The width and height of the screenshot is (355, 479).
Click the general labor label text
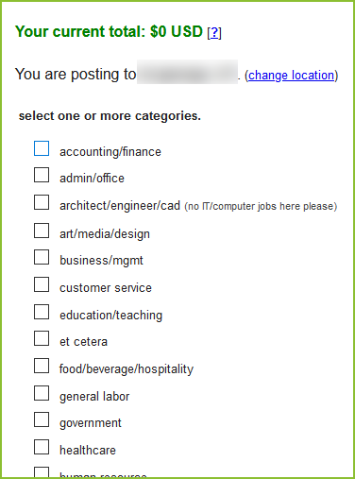[94, 397]
